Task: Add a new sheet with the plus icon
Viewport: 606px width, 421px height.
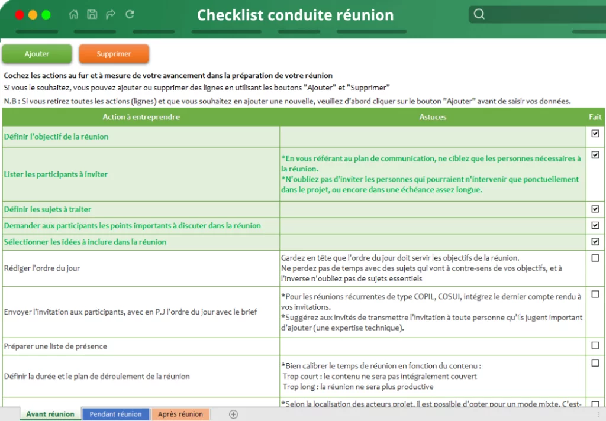Action: (x=233, y=414)
